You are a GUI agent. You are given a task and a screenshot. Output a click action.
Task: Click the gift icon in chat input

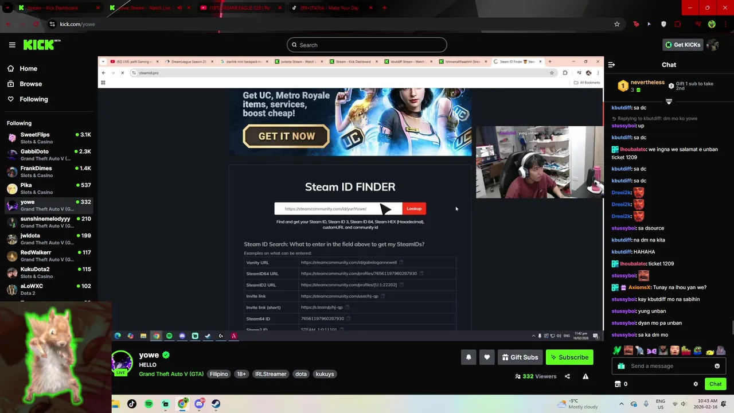[621, 366]
